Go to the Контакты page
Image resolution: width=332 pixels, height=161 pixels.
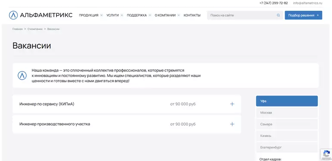point(192,15)
